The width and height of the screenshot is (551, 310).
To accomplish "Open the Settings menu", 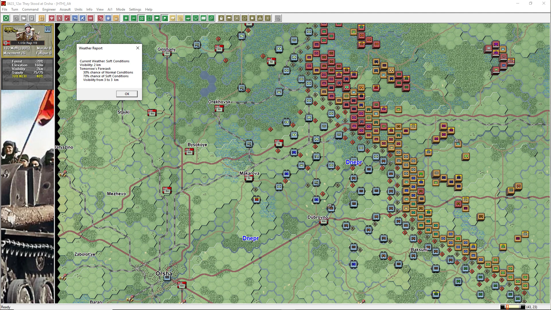I will pyautogui.click(x=135, y=9).
